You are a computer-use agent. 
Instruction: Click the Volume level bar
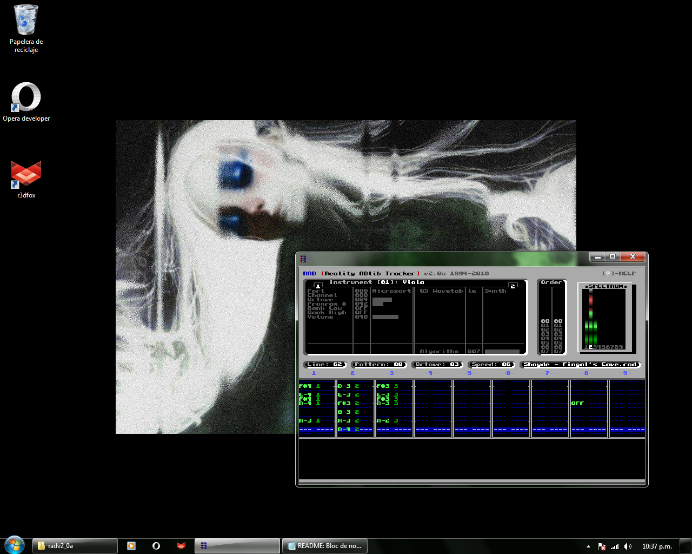pyautogui.click(x=385, y=317)
